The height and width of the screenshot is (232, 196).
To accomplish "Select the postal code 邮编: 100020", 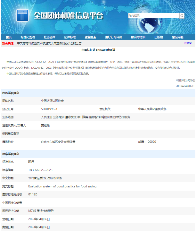I will [147, 142].
